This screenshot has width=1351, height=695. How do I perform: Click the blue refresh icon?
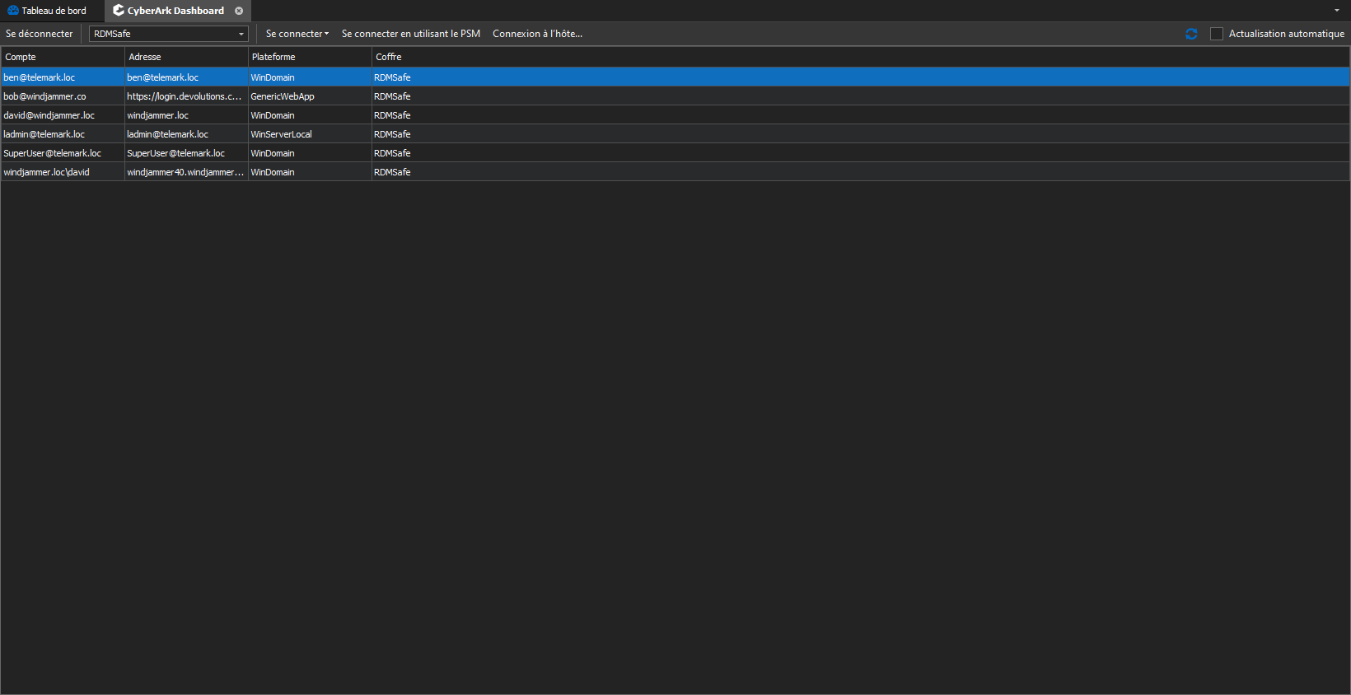click(1191, 34)
